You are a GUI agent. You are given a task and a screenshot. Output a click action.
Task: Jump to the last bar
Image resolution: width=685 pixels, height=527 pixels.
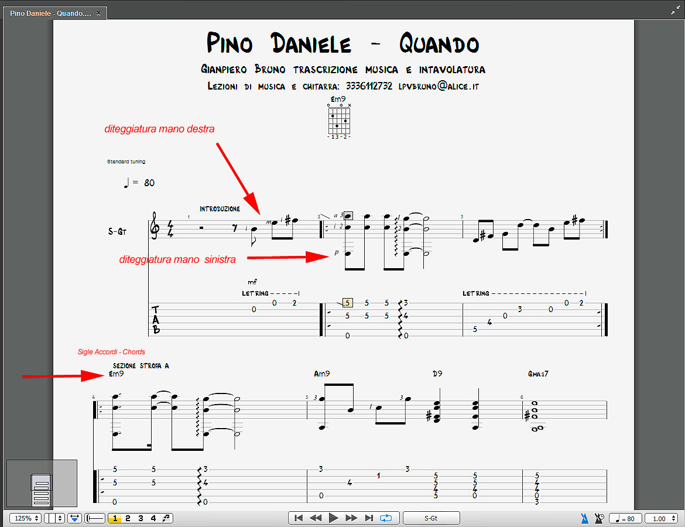pyautogui.click(x=369, y=518)
